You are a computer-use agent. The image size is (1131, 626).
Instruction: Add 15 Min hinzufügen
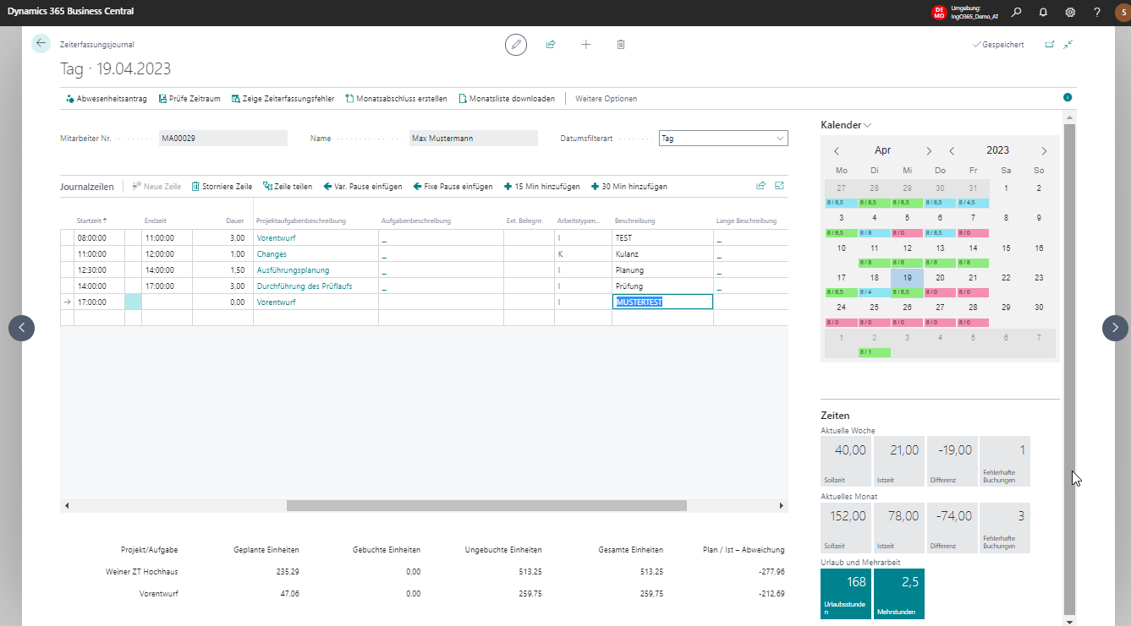pos(541,187)
